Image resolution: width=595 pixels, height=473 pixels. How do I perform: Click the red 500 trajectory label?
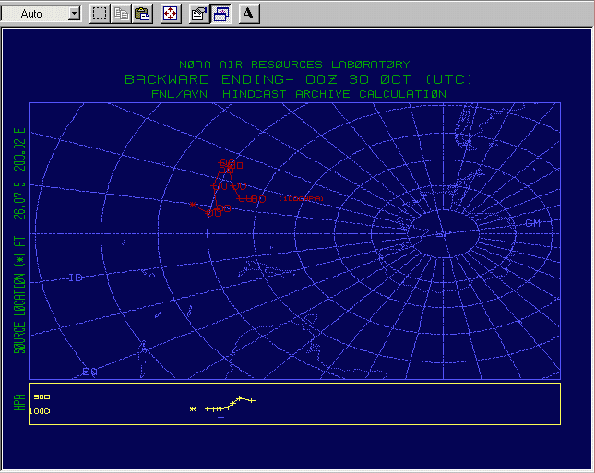pos(231,164)
